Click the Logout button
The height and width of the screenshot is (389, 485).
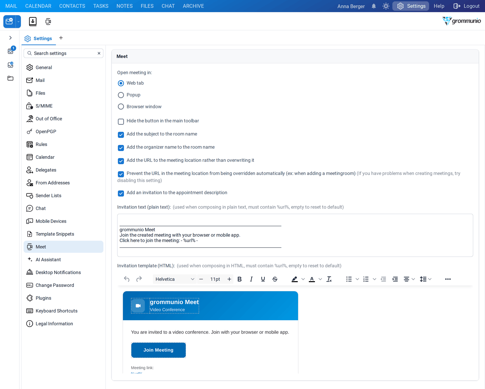point(466,6)
